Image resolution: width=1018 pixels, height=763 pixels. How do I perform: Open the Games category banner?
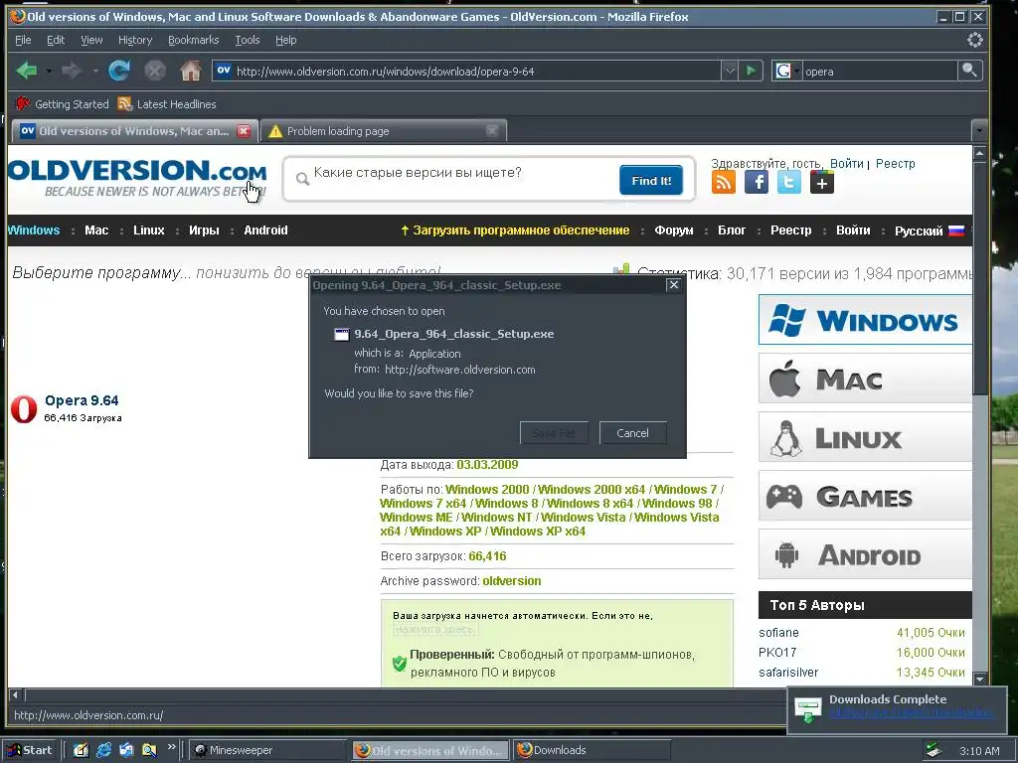865,496
